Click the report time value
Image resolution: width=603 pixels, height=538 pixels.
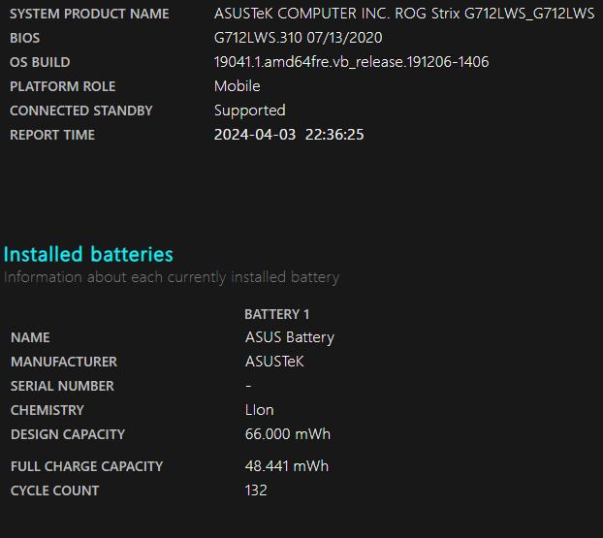click(289, 135)
